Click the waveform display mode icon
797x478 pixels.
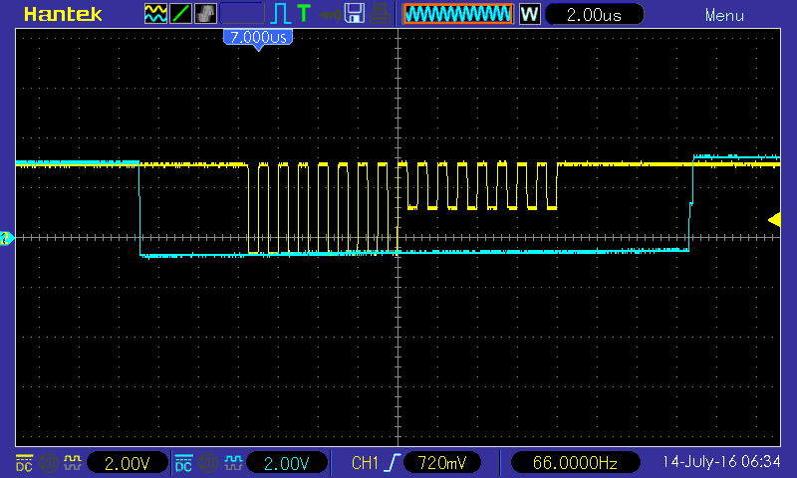[x=155, y=14]
